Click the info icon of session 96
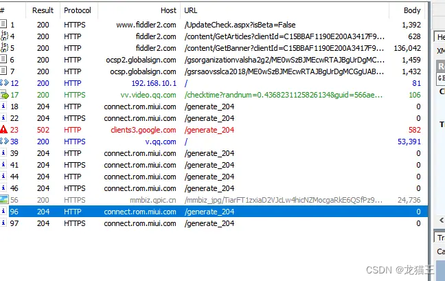The image size is (445, 281). (3, 211)
